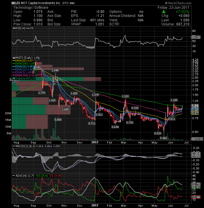Image resolution: width=204 pixels, height=208 pixels.
Task: Click the 0.644 price low annotation
Action: click(115, 127)
